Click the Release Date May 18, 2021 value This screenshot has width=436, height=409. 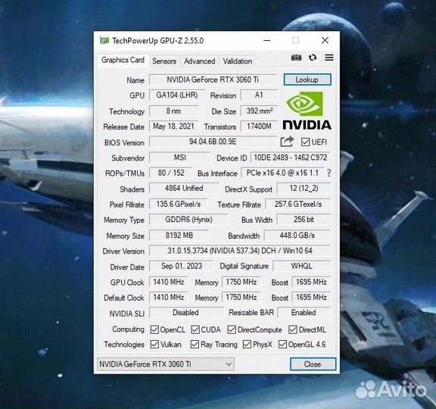tap(173, 126)
